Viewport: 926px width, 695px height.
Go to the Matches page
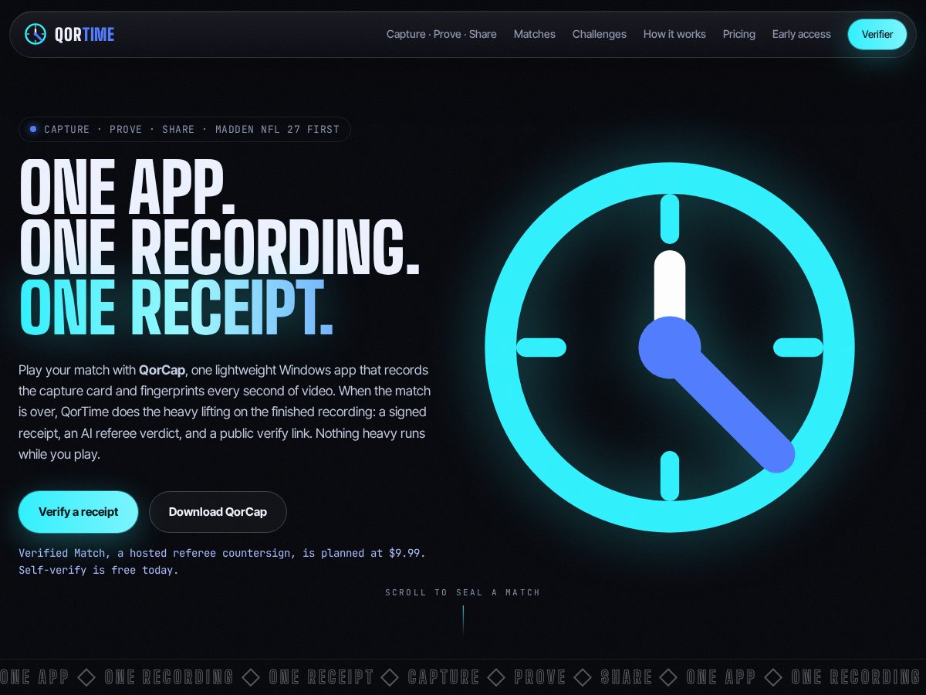[535, 34]
